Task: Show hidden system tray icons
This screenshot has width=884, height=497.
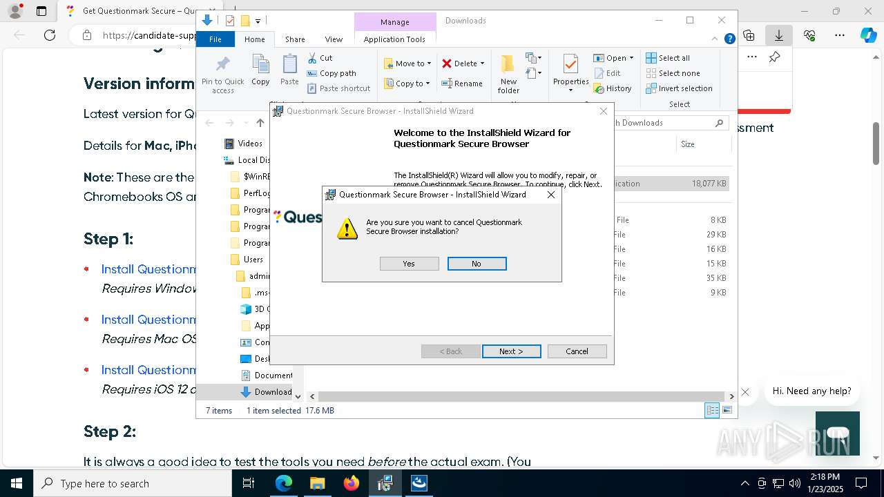Action: pos(744,483)
